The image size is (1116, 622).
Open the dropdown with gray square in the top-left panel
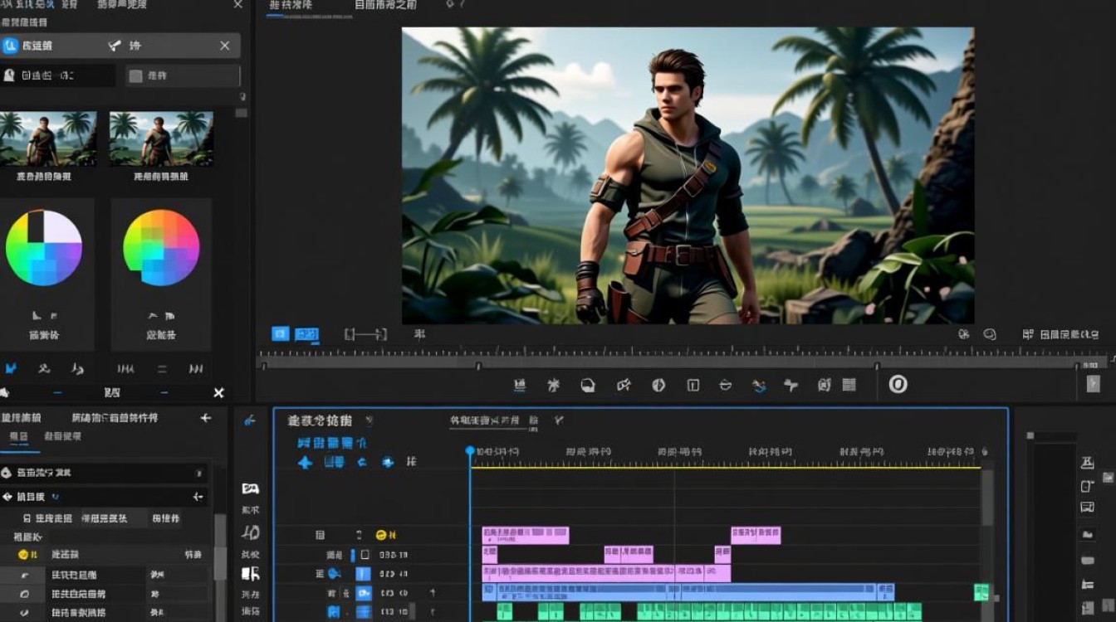(183, 75)
